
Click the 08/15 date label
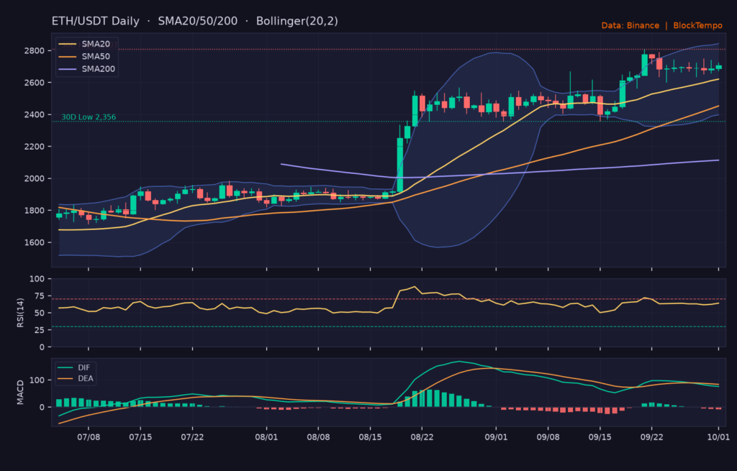[x=370, y=437]
